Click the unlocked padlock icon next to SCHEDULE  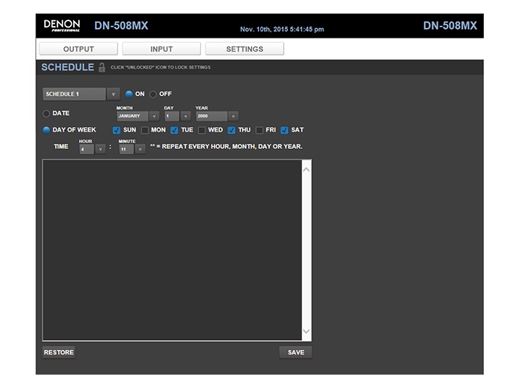(102, 68)
